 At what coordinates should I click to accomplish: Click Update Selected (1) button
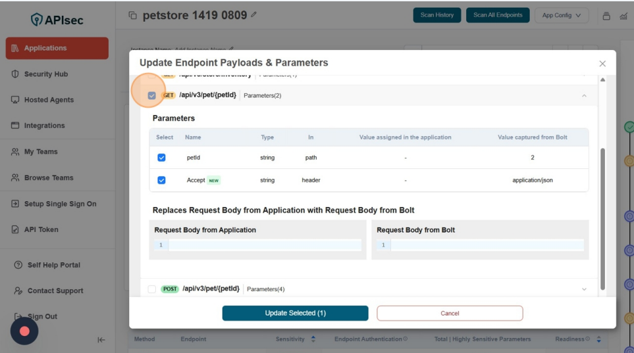click(x=295, y=313)
